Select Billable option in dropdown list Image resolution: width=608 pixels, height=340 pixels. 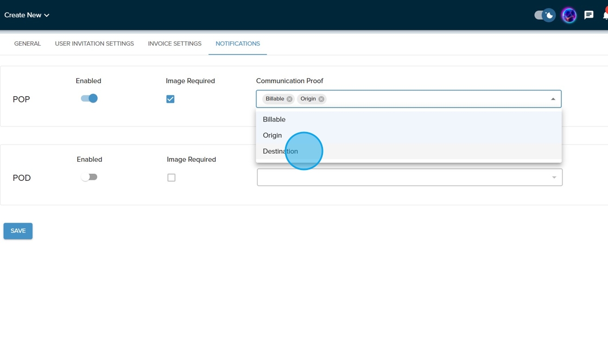274,119
